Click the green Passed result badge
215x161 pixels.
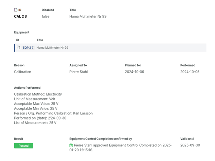click(24, 146)
